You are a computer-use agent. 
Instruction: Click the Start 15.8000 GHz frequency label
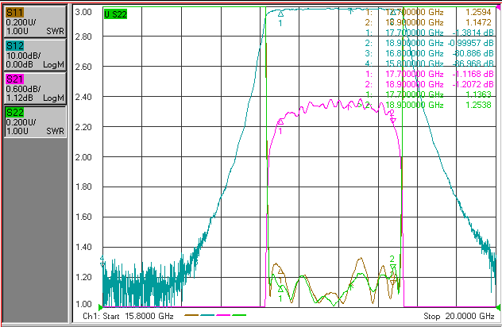coord(128,316)
